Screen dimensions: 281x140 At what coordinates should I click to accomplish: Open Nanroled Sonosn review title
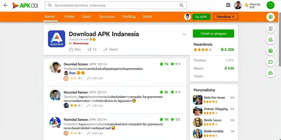coord(76,120)
